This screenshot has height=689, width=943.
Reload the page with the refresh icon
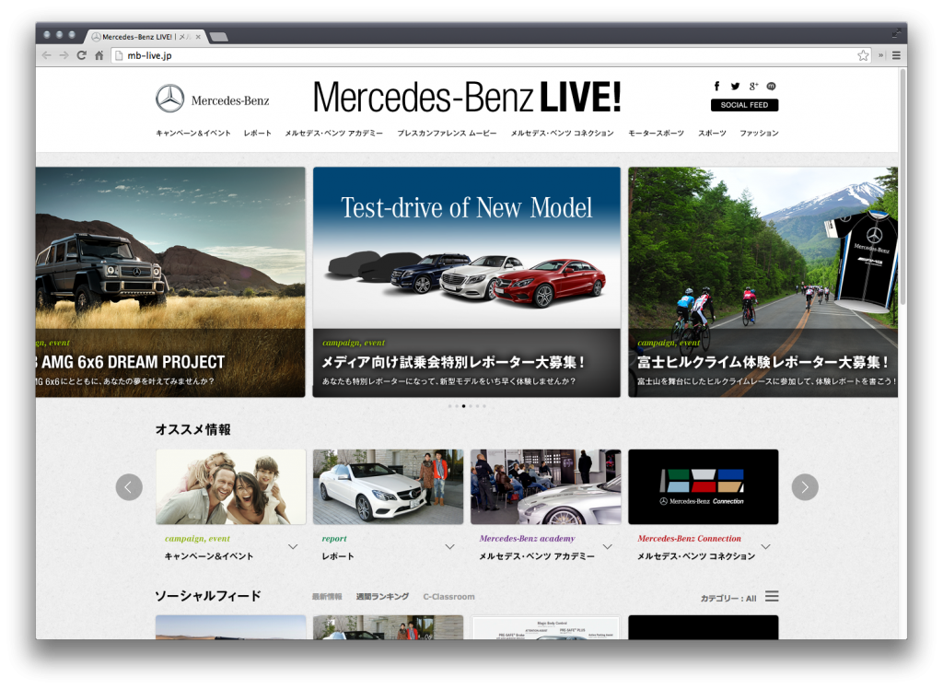[x=81, y=55]
